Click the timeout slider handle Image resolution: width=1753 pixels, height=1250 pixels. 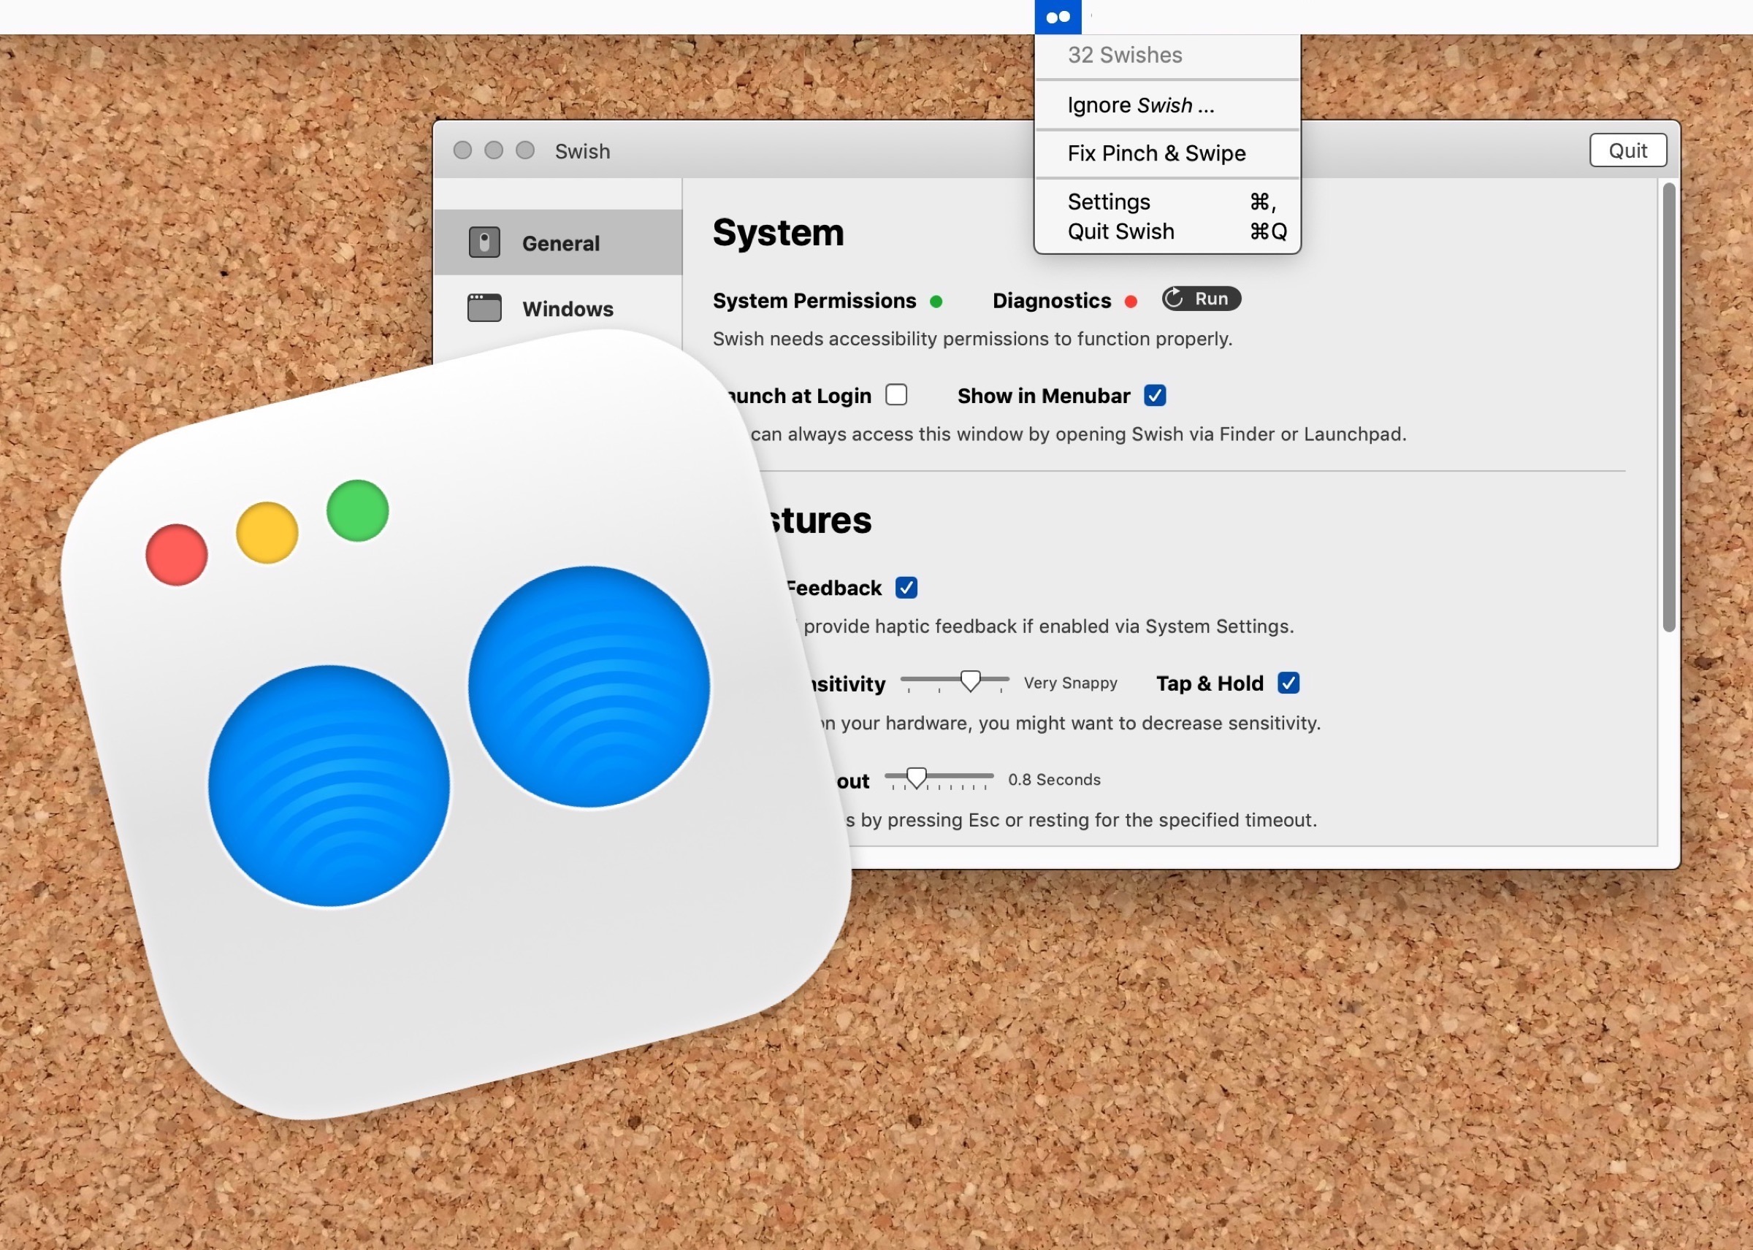[x=916, y=778]
